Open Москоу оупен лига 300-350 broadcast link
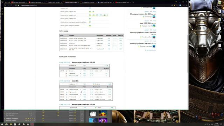The width and height of the screenshot is (224, 126). [x=140, y=43]
